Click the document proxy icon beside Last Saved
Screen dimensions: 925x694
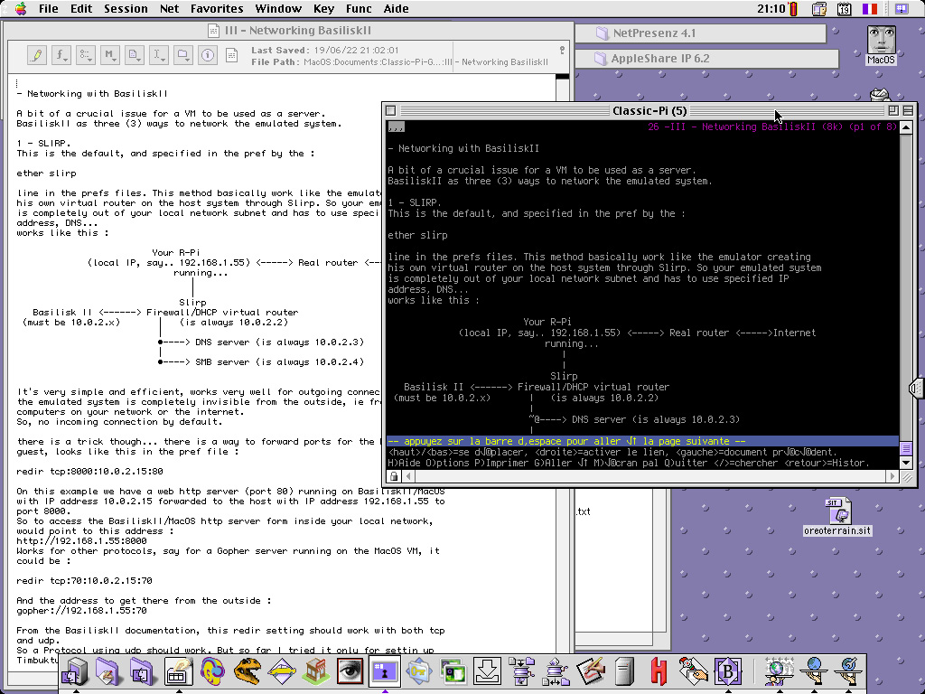[x=232, y=55]
